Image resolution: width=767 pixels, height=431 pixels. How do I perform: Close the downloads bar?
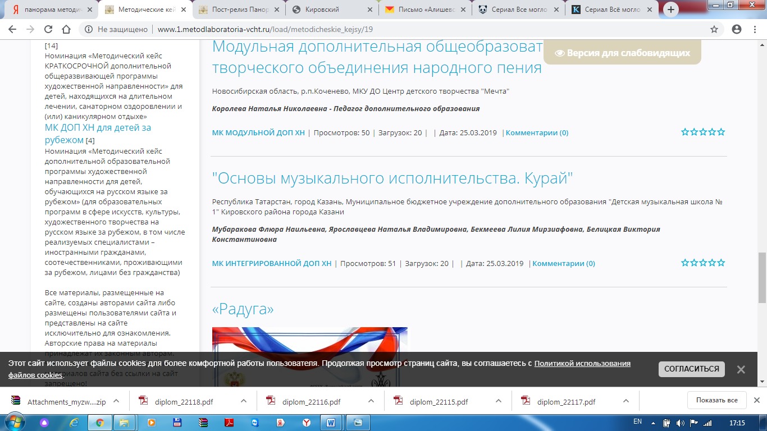click(756, 400)
